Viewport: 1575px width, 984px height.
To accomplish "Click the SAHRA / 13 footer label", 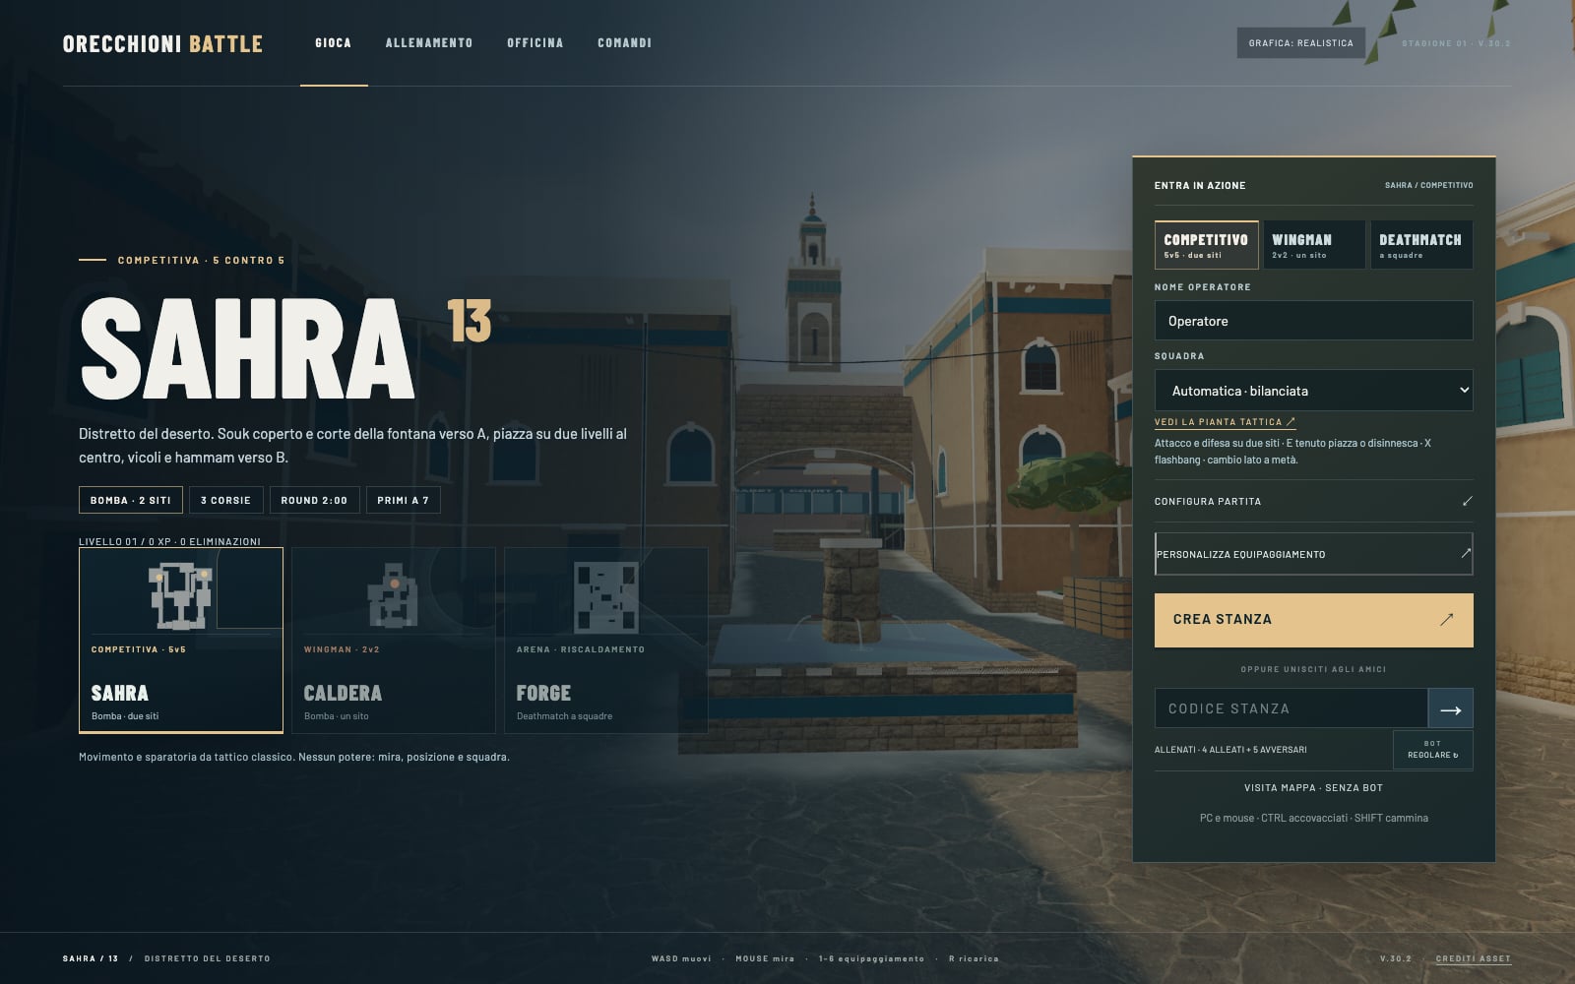I will [91, 958].
